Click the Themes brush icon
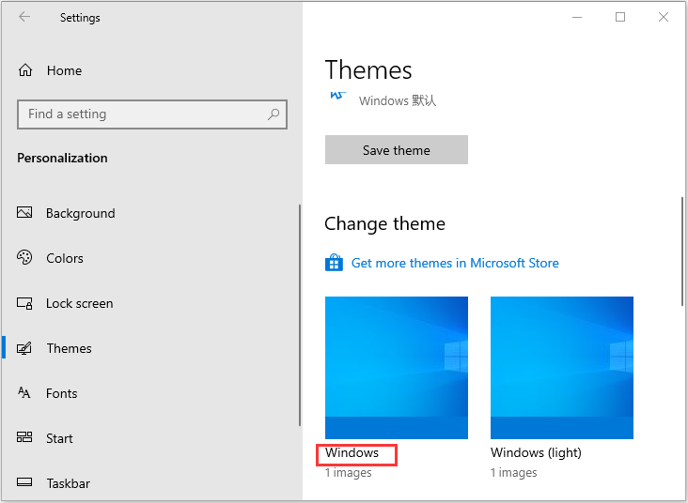Image resolution: width=688 pixels, height=503 pixels. (x=24, y=348)
